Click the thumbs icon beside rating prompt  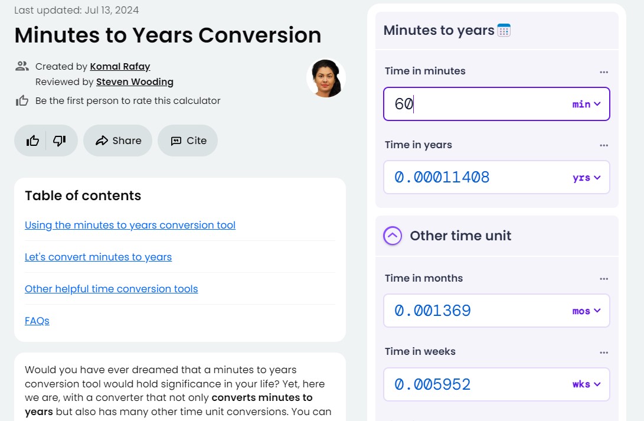22,100
